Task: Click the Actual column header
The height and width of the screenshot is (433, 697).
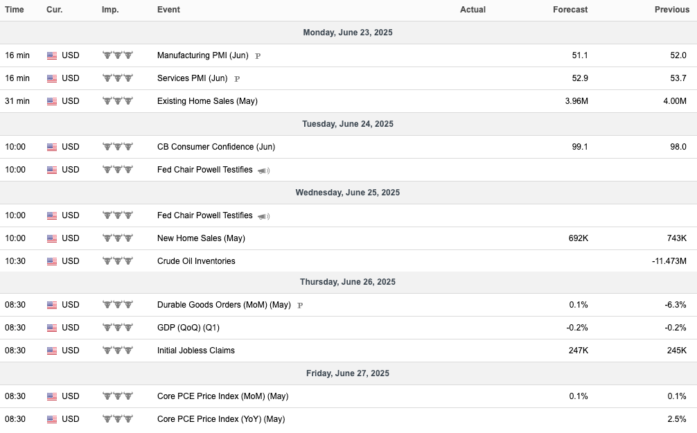Action: coord(473,10)
